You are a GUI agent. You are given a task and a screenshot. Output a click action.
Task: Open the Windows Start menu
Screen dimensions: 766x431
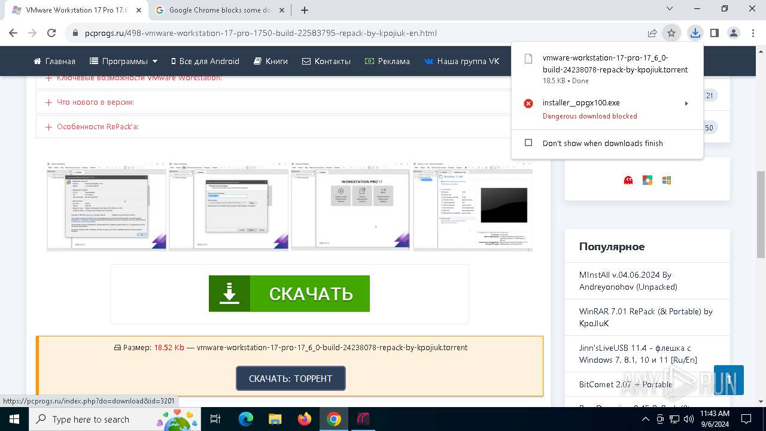tap(14, 419)
